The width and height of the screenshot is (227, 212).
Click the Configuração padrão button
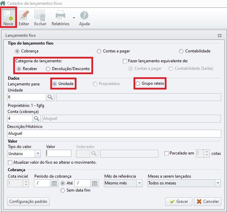pos(29,201)
